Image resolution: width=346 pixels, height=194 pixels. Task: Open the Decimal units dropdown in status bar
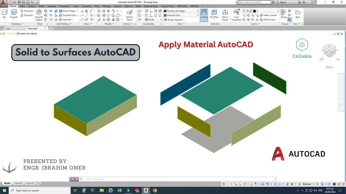(308, 184)
